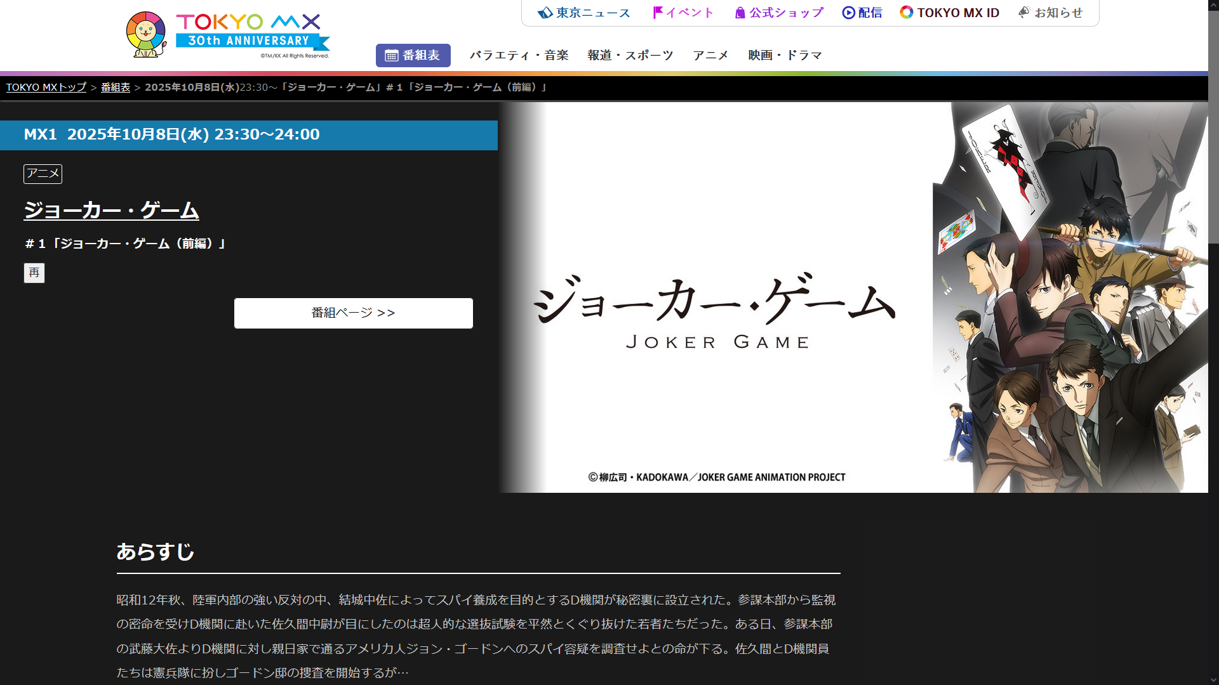
Task: Open the 報道・スポーツ menu
Action: [x=630, y=56]
